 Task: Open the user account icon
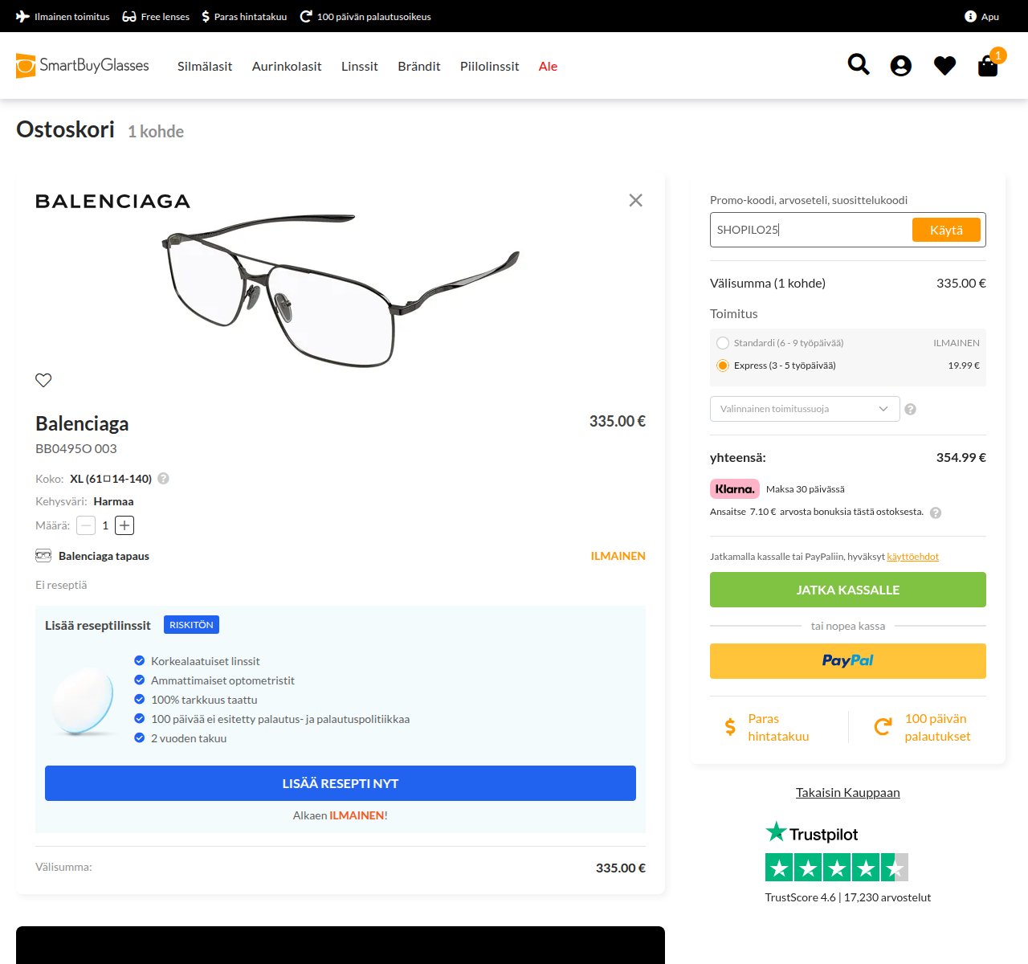[x=901, y=66]
